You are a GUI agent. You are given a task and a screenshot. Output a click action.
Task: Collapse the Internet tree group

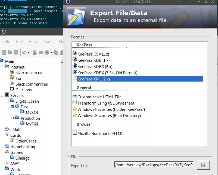click(x=2, y=67)
